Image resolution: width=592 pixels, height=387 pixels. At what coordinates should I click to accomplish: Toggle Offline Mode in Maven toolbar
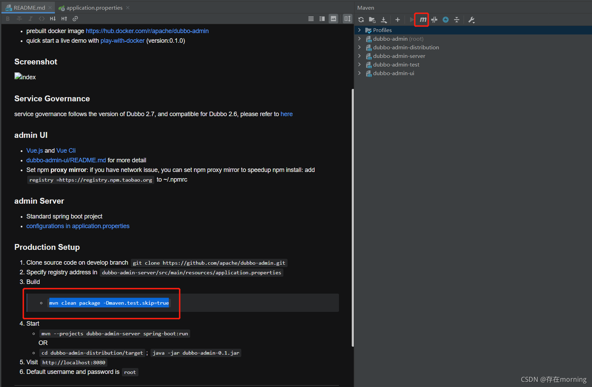point(434,20)
